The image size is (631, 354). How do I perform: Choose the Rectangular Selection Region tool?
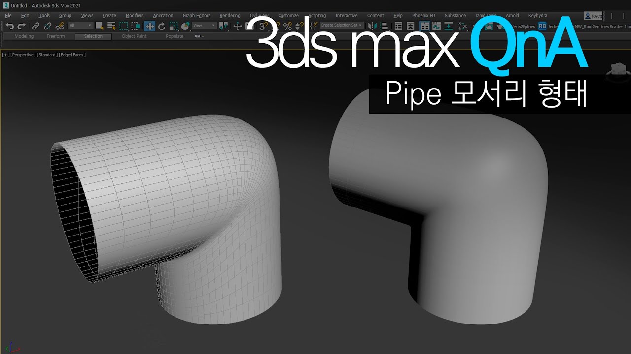click(x=124, y=26)
